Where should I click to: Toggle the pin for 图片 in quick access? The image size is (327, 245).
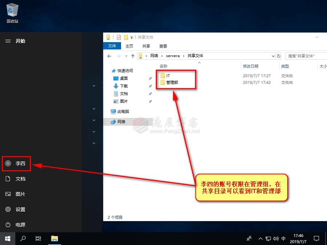click(x=150, y=102)
